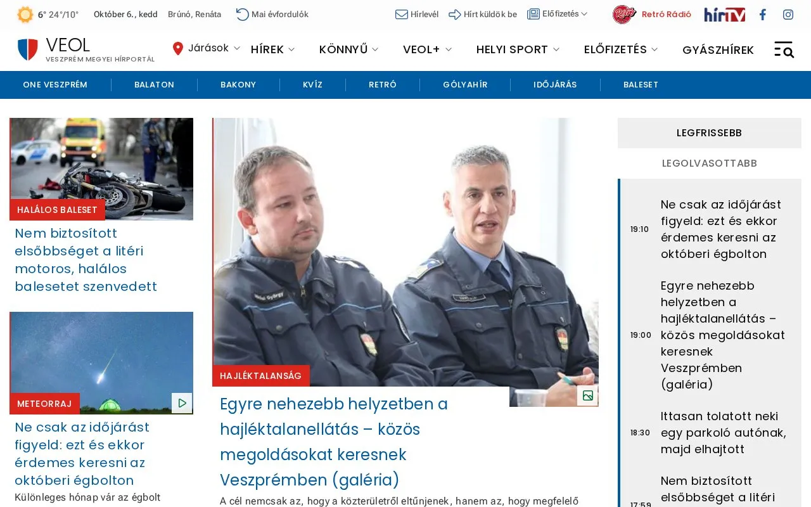The height and width of the screenshot is (507, 811).
Task: Read headline Nem biztosított elsőbbséget a litéri motoros
Action: (86, 260)
